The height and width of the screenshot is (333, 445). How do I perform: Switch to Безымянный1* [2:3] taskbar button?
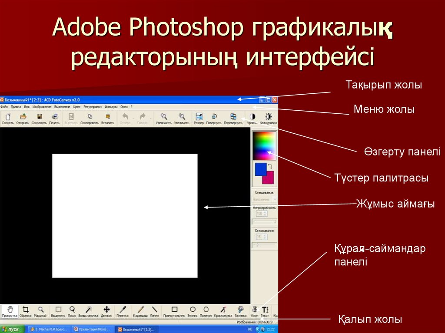136,330
